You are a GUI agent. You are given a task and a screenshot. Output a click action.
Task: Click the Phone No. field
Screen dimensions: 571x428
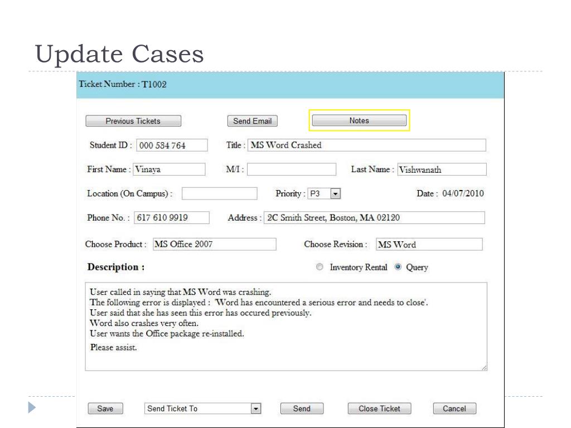pyautogui.click(x=172, y=218)
